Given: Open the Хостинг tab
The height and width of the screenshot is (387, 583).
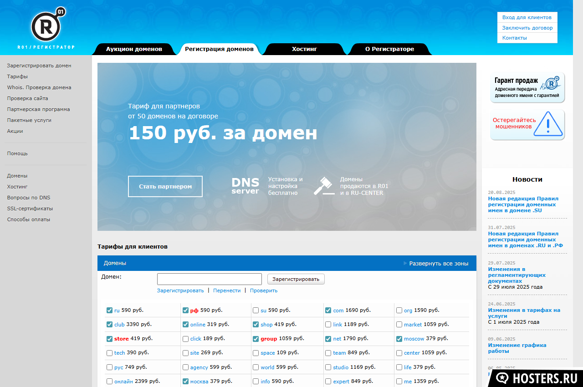Looking at the screenshot, I should coord(304,49).
